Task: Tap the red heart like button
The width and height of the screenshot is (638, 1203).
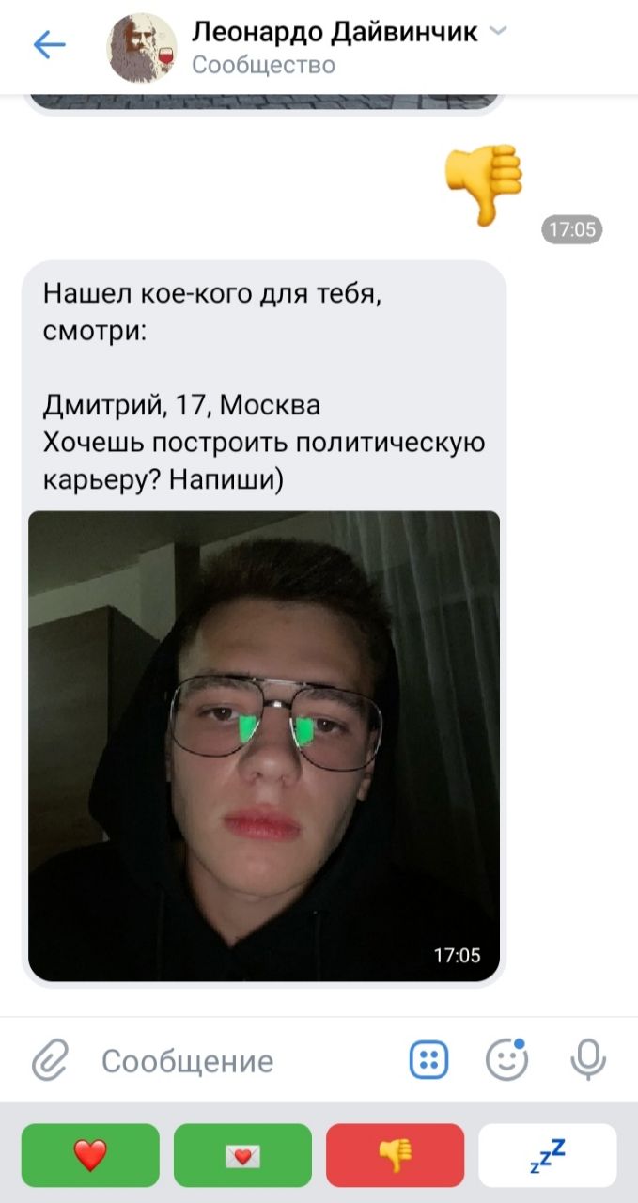Action: tap(90, 1154)
